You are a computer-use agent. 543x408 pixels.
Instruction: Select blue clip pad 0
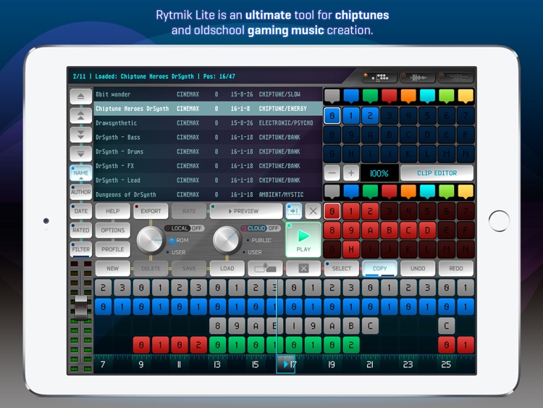coord(332,115)
